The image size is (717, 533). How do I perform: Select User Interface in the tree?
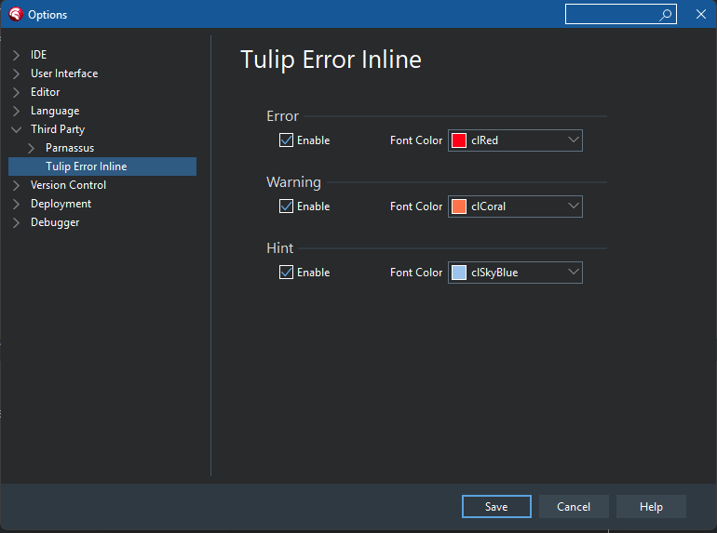click(64, 73)
